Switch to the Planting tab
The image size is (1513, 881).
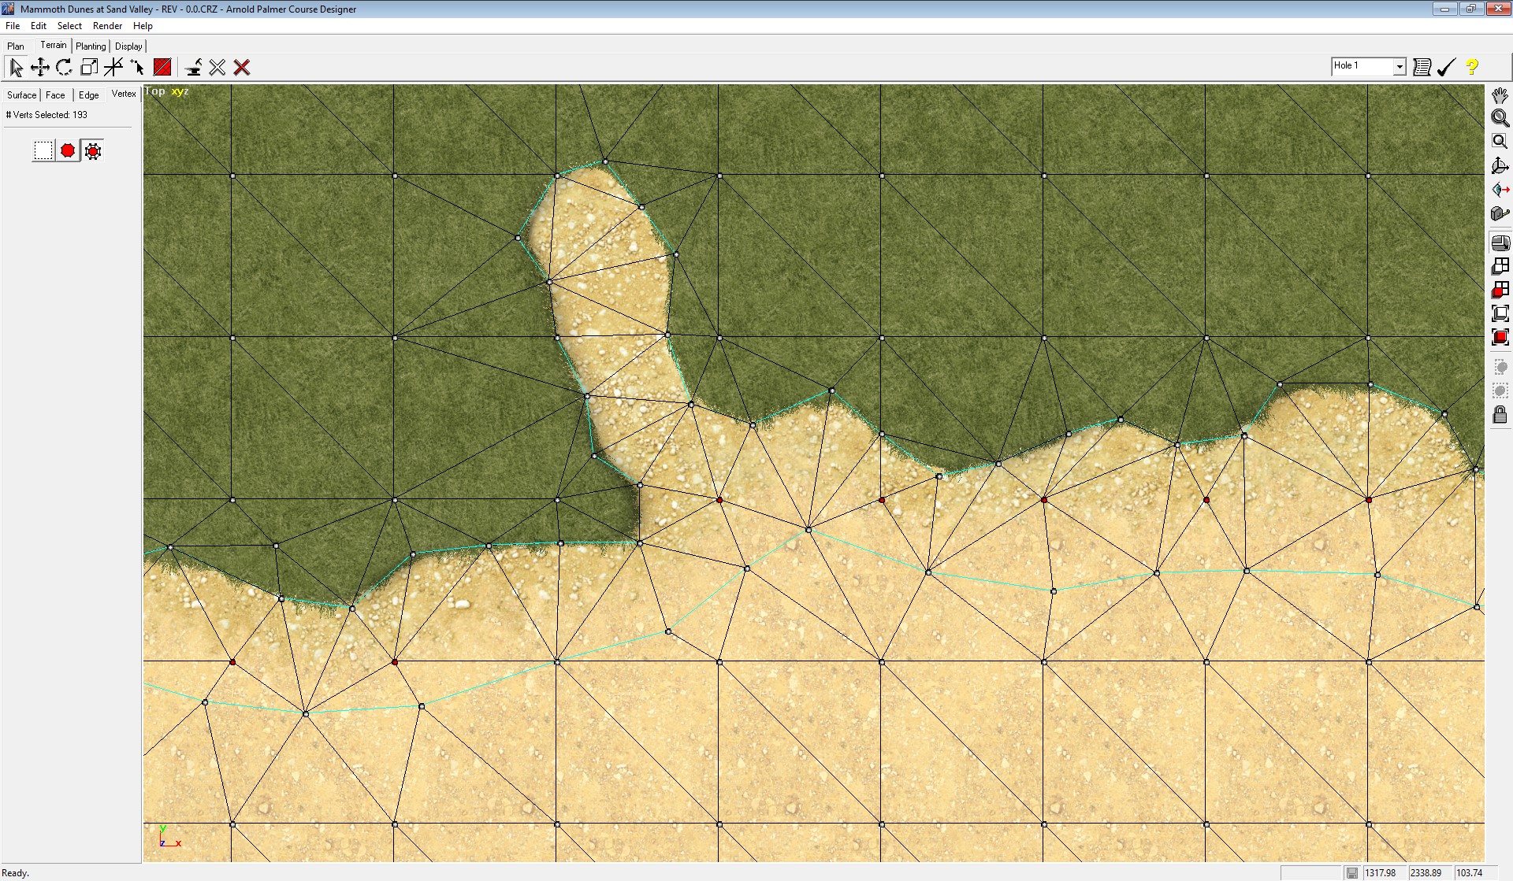click(91, 46)
